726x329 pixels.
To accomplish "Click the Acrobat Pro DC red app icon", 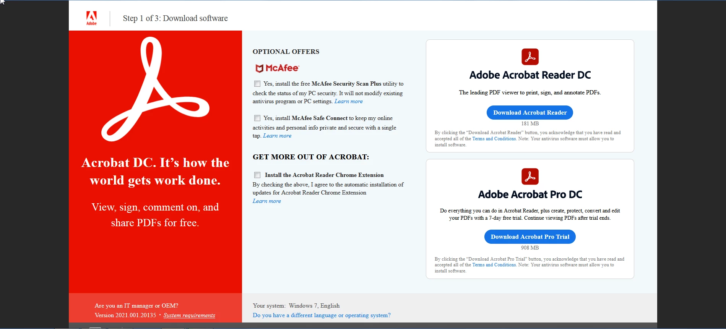I will pyautogui.click(x=530, y=177).
